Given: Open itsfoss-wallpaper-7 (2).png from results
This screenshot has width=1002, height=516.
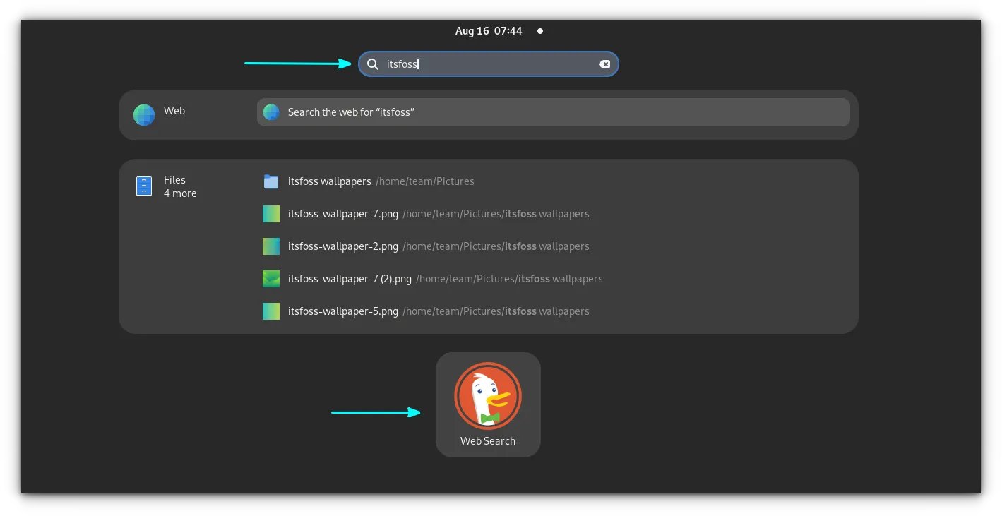Looking at the screenshot, I should pyautogui.click(x=350, y=278).
